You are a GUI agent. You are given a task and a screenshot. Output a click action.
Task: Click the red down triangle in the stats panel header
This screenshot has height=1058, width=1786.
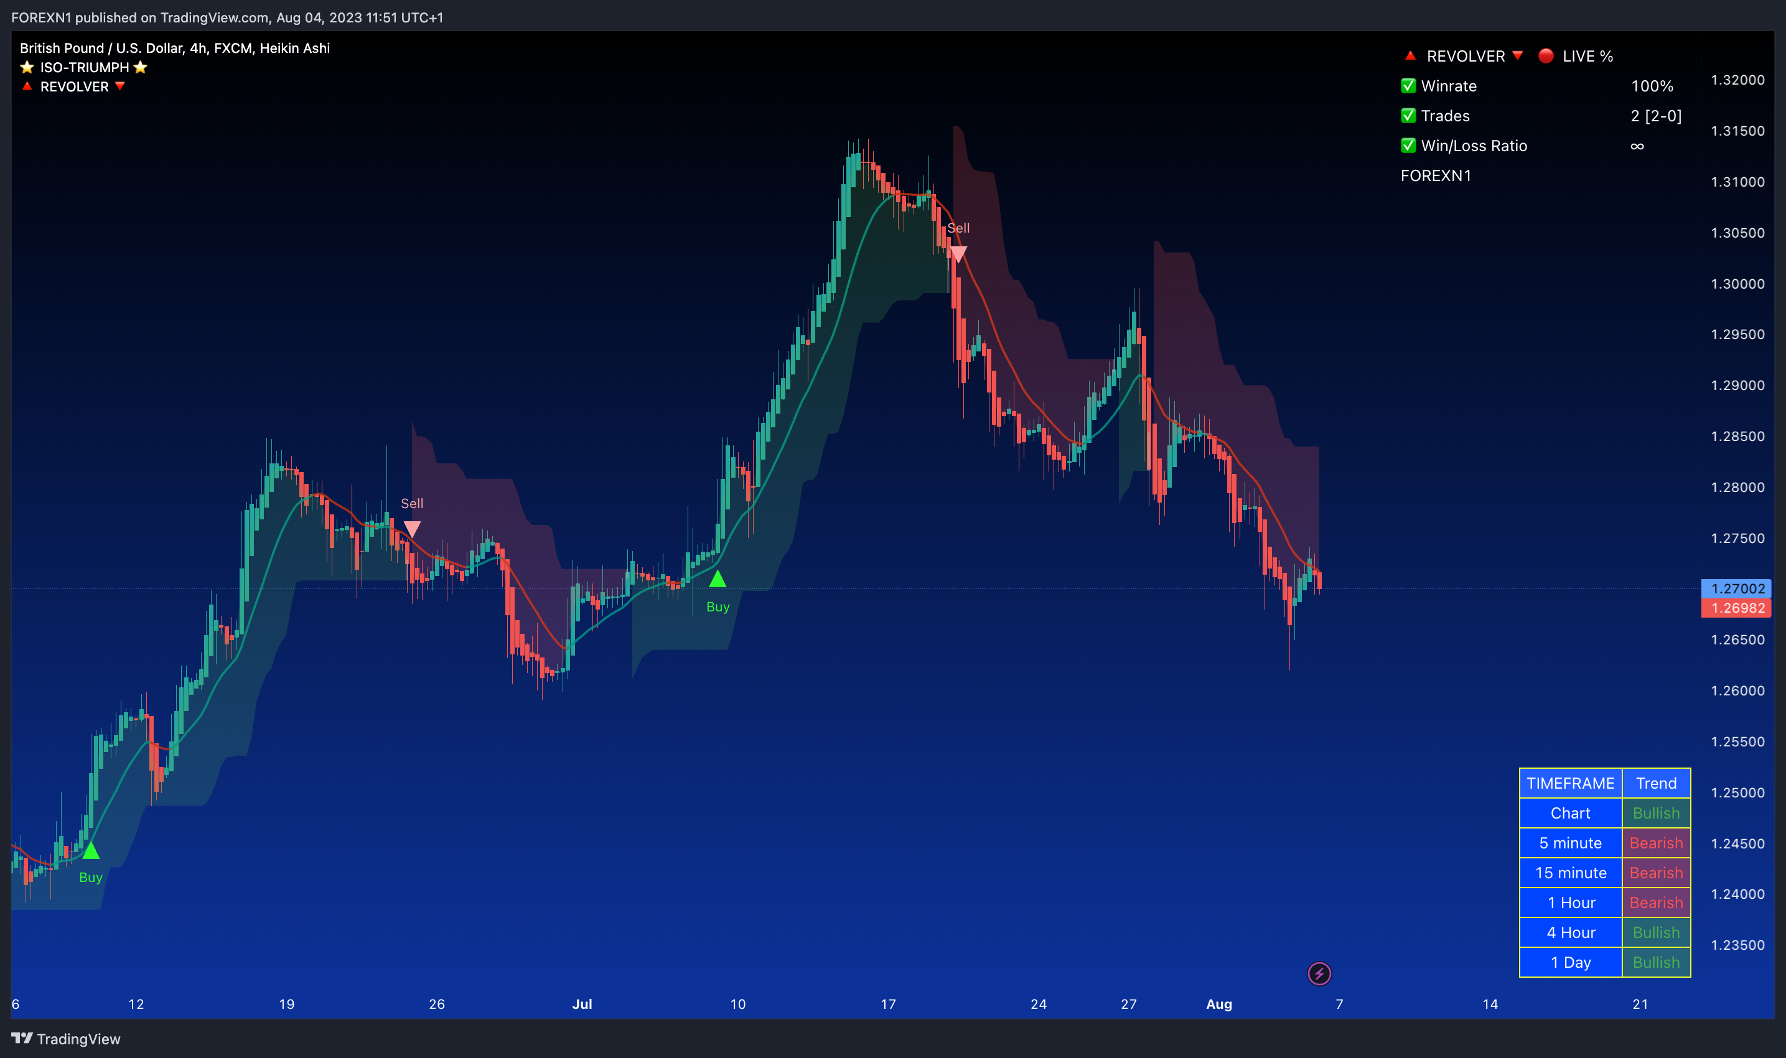(x=1517, y=55)
